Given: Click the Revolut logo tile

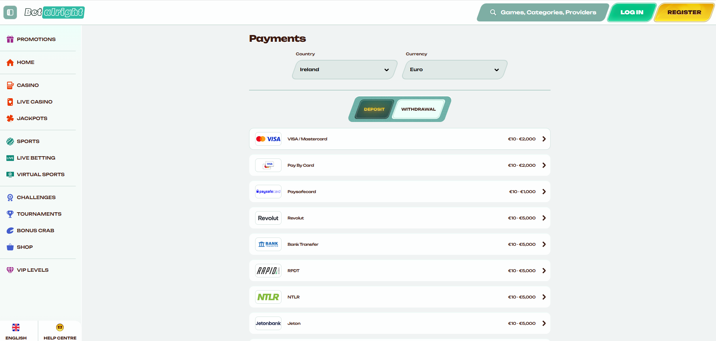Looking at the screenshot, I should (x=268, y=218).
